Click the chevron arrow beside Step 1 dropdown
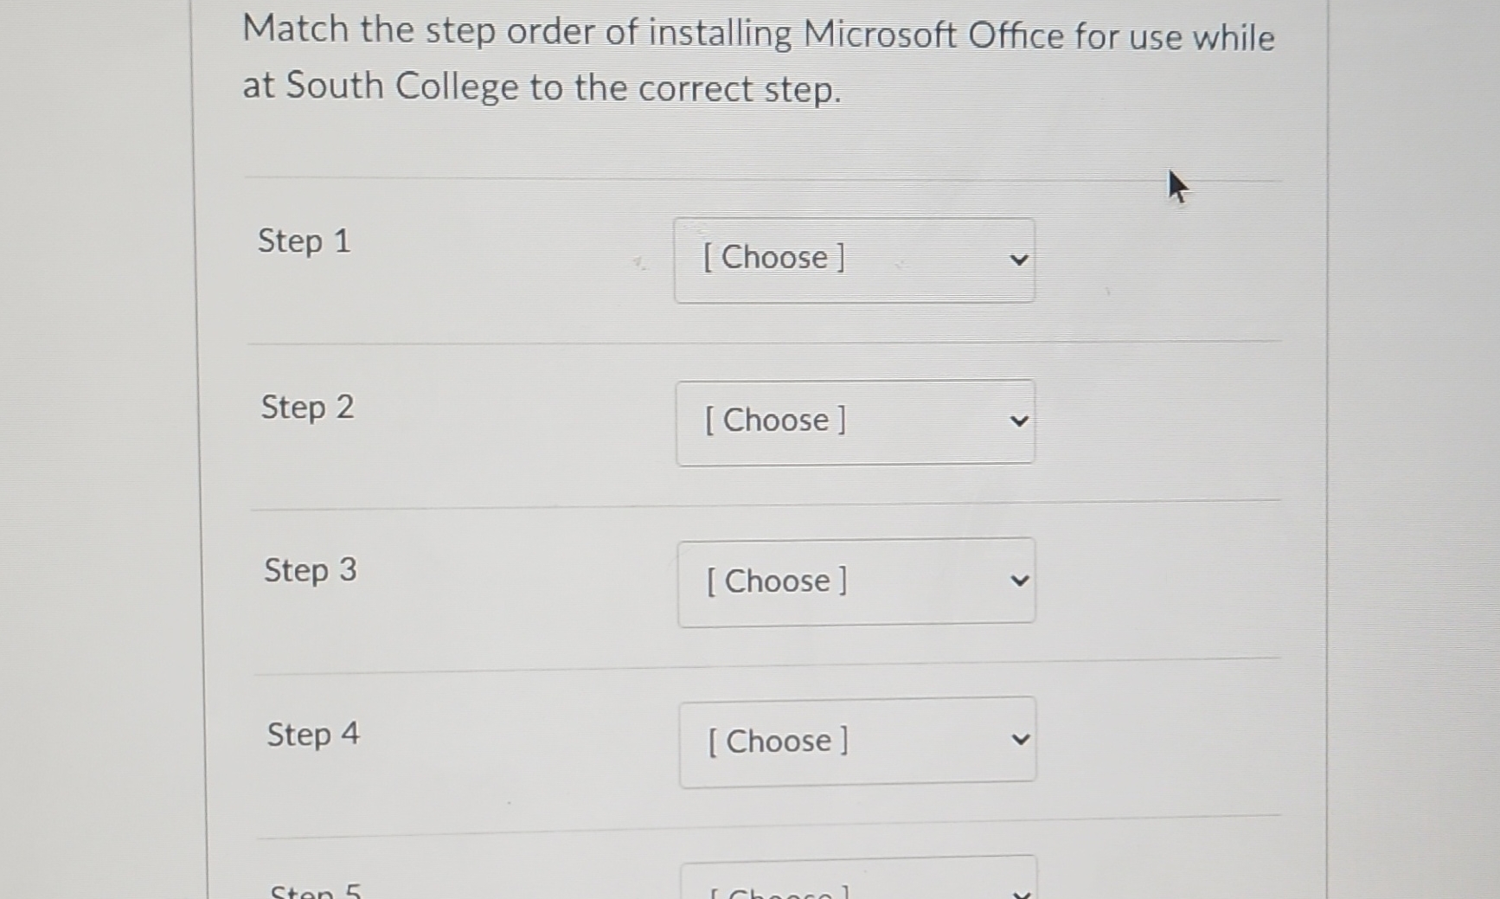The width and height of the screenshot is (1500, 899). tap(1019, 260)
